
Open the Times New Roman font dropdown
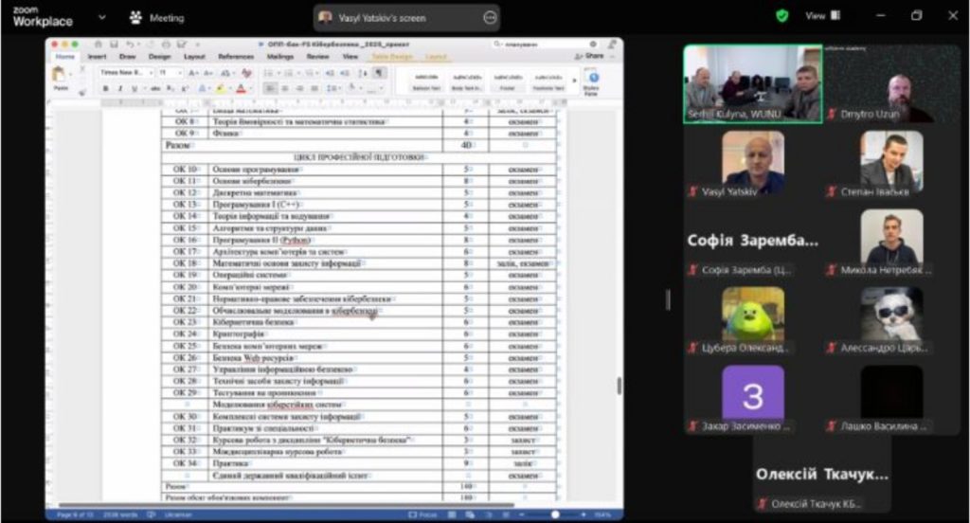[126, 73]
